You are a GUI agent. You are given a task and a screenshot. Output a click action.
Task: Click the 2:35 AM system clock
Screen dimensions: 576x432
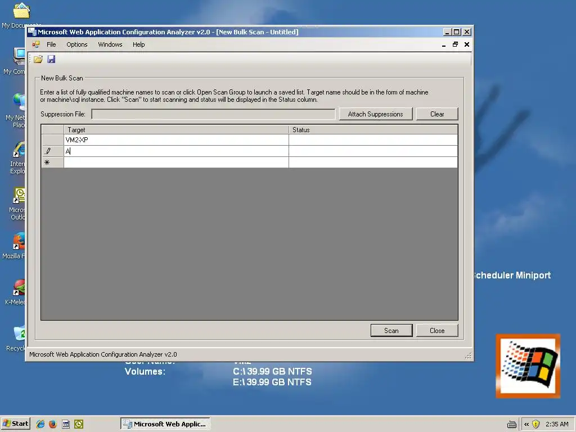coord(557,424)
